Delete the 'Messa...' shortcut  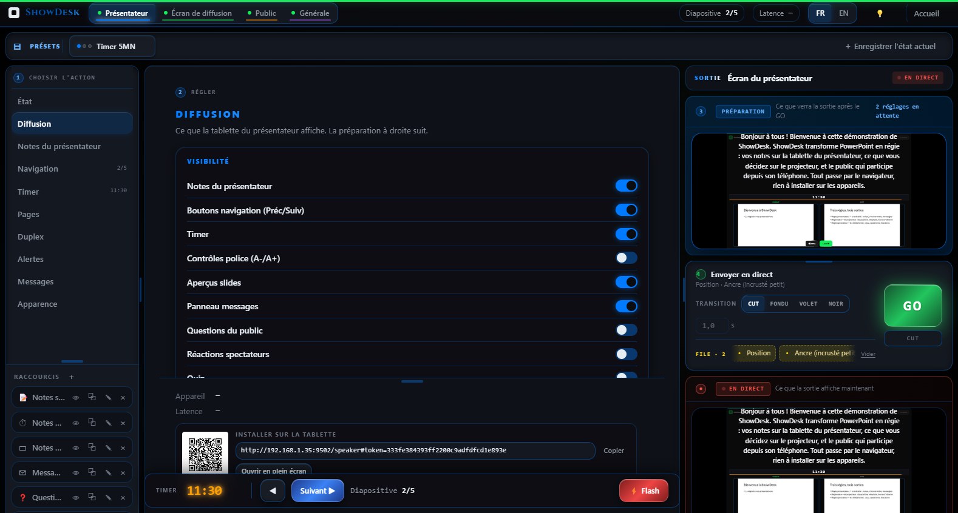point(123,472)
